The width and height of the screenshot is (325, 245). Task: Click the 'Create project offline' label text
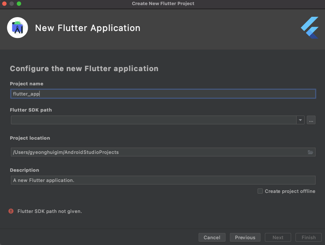point(290,191)
